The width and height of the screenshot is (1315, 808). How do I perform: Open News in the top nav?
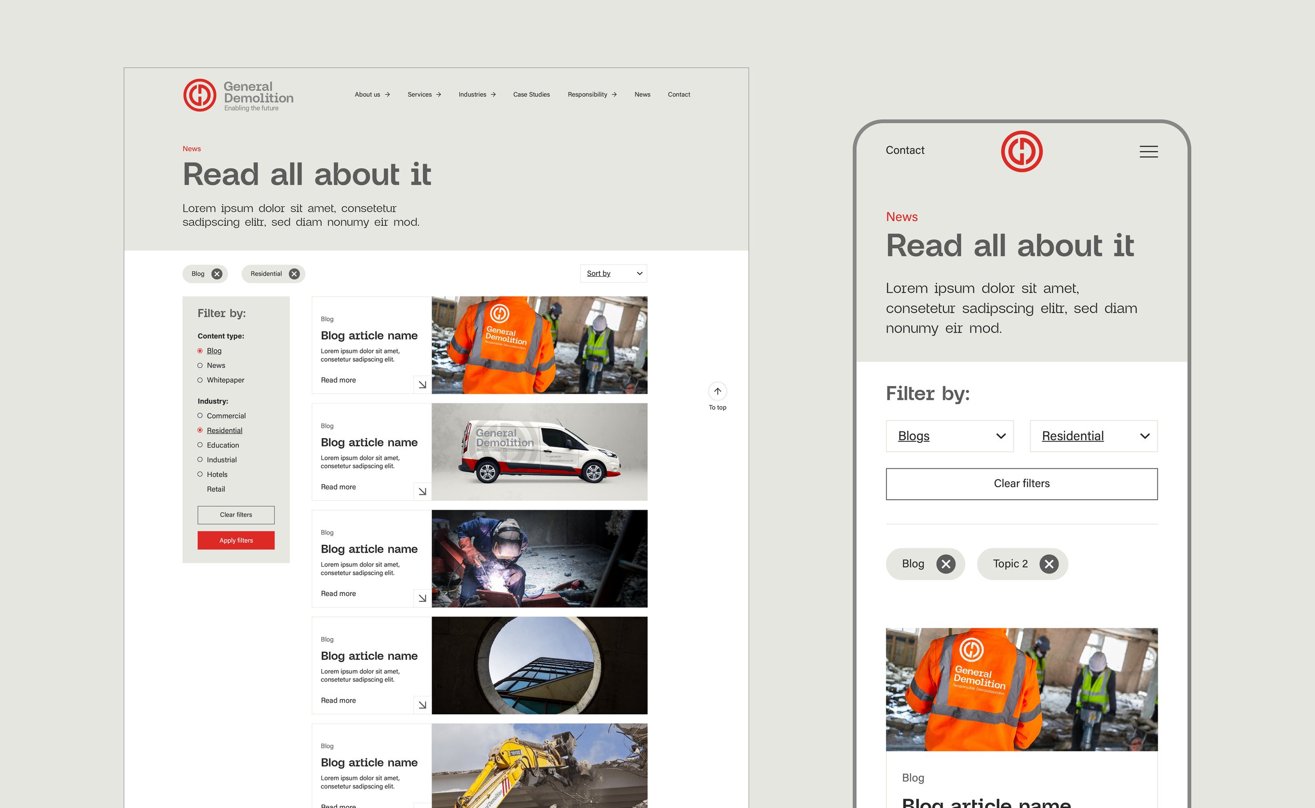[642, 95]
